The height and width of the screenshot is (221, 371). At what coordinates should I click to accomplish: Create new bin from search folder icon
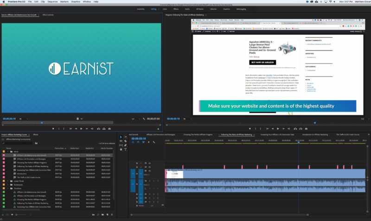[x=36, y=143]
